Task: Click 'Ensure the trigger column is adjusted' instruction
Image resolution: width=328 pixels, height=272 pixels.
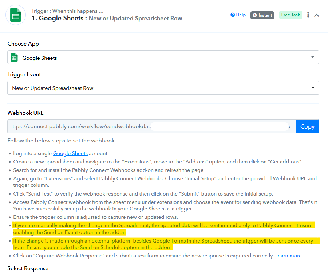Action: 95,217
